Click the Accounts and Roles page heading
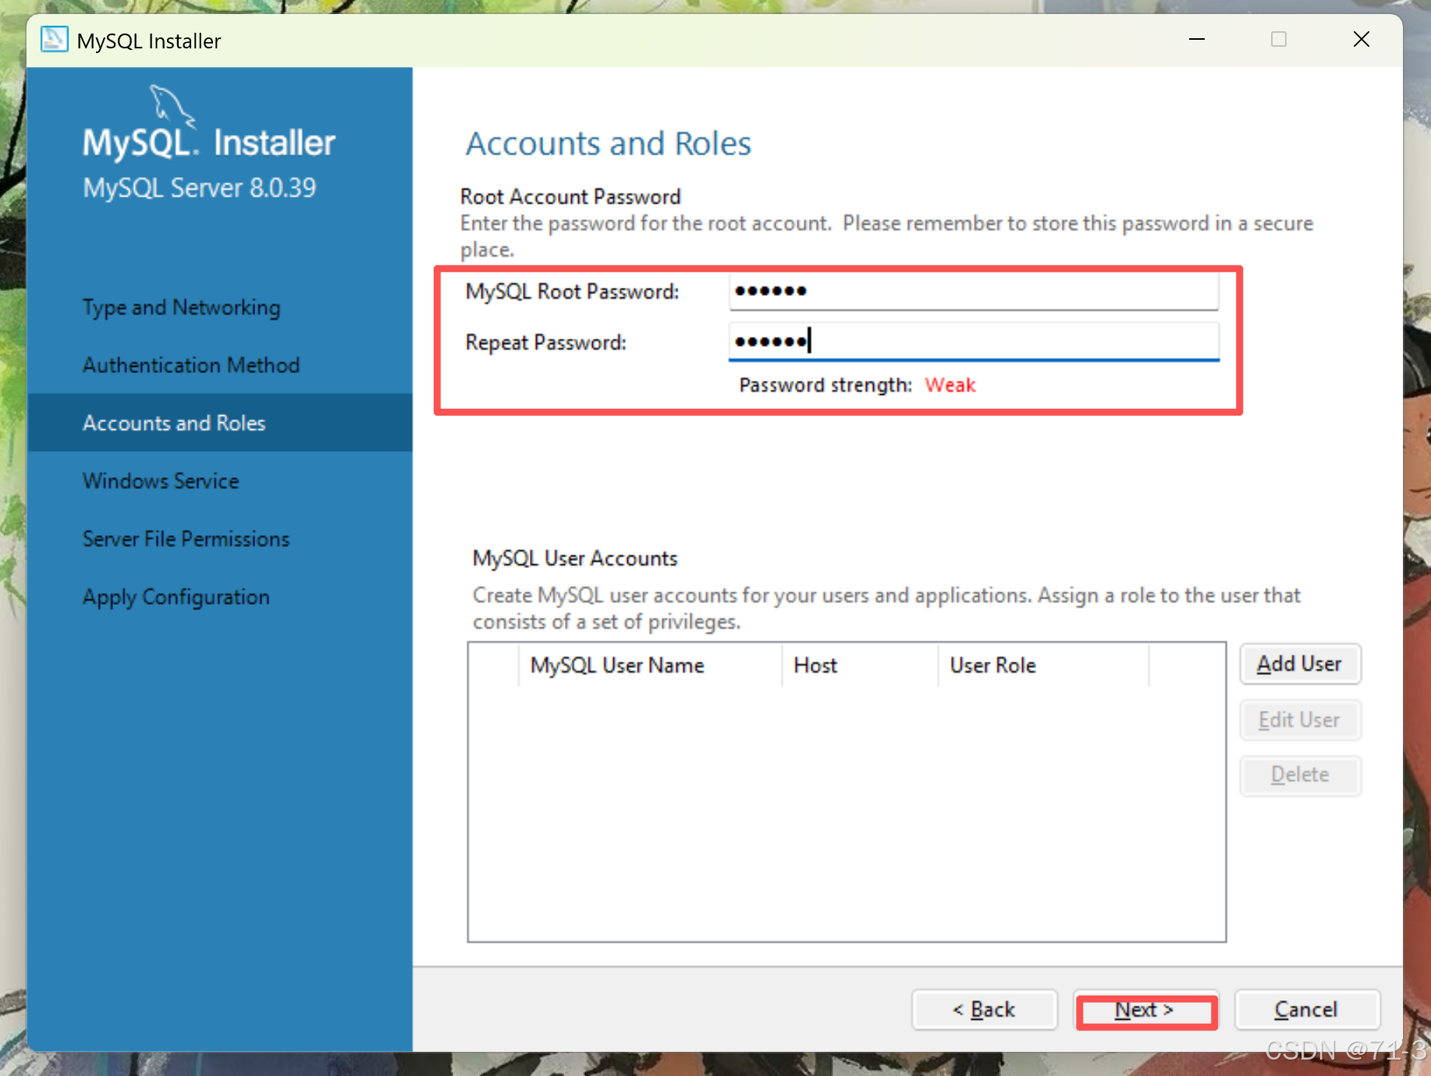 609,144
